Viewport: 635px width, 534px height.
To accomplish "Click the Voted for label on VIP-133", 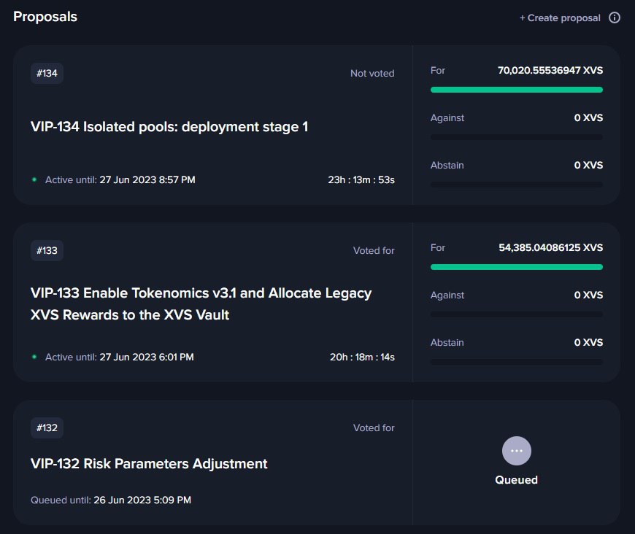I will [374, 251].
